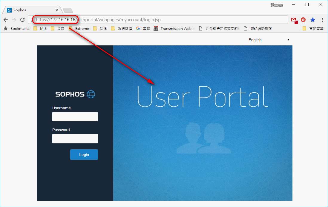Minimize the Chrome window

pos(294,4)
